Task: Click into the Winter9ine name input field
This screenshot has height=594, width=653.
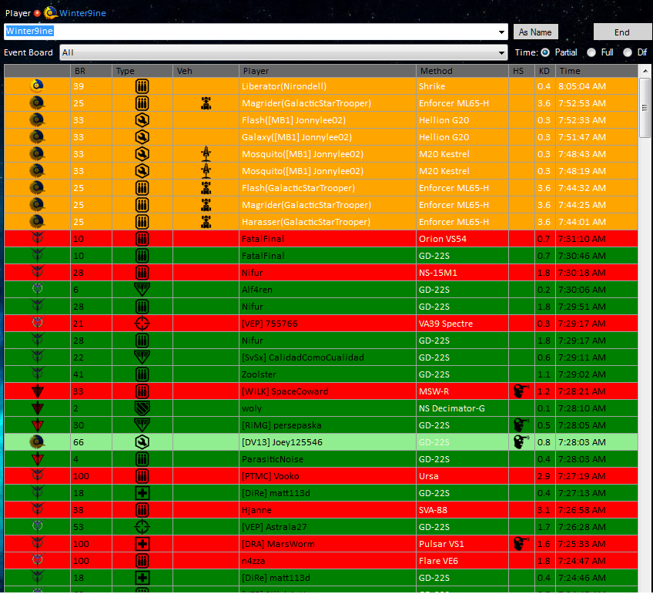Action: coord(256,32)
